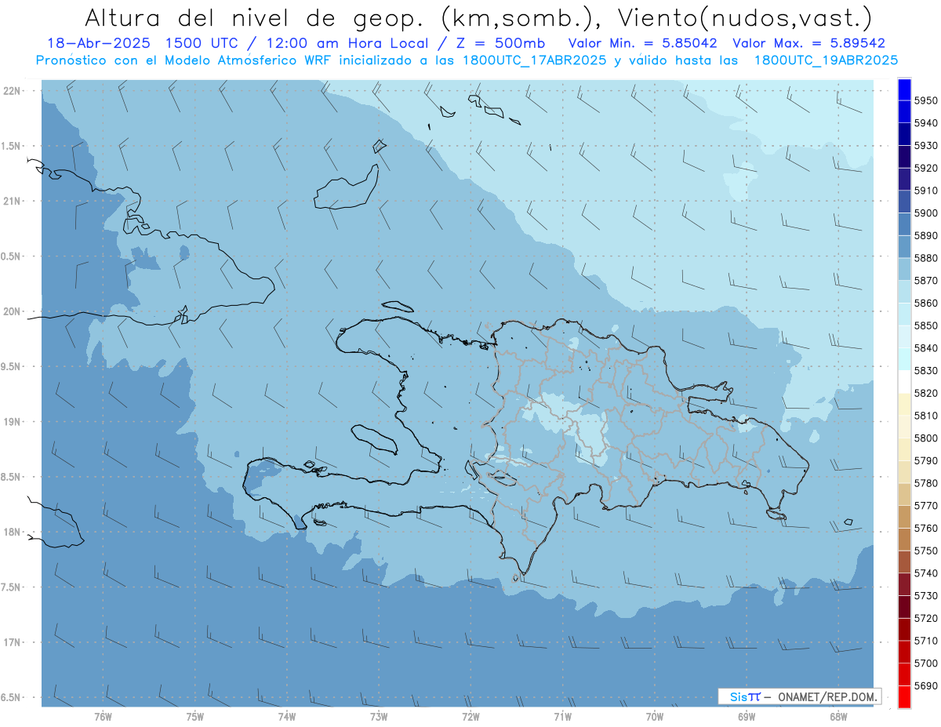
Task: Click the colorbar swatch between 5890 and 5880
Action: [904, 246]
